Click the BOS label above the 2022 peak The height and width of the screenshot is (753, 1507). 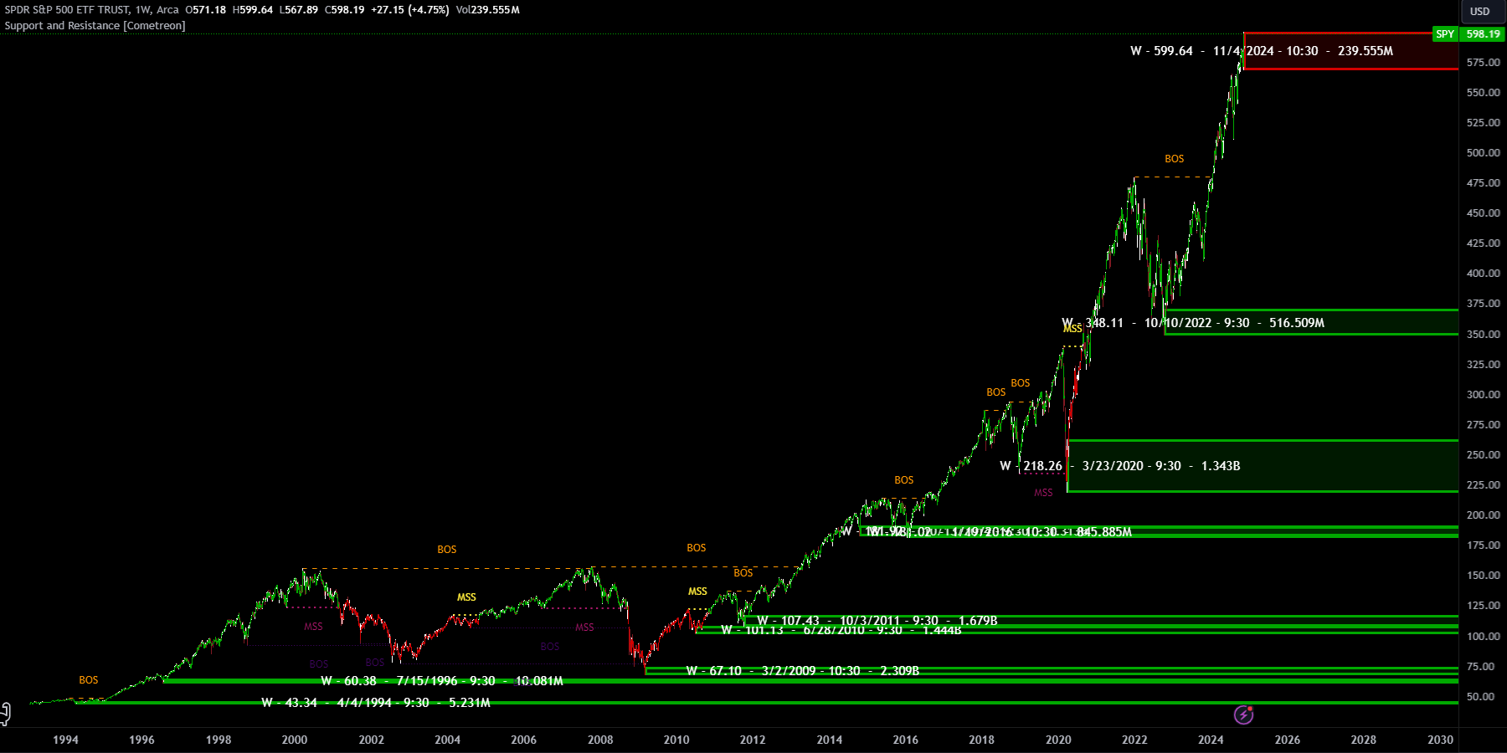[1173, 158]
